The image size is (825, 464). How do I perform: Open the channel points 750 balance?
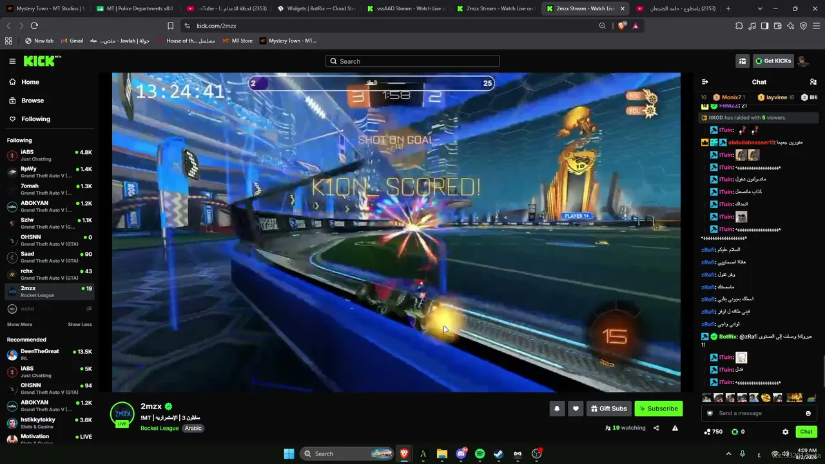(x=713, y=432)
